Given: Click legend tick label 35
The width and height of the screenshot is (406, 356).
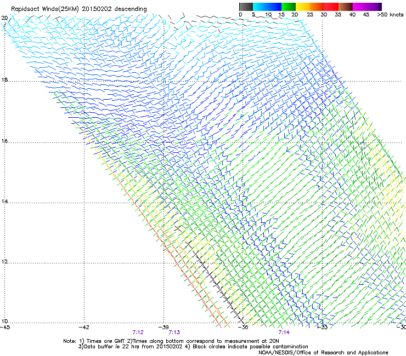Looking at the screenshot, I should point(338,15).
